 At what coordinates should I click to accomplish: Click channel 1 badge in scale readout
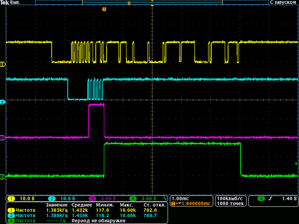coord(11,199)
